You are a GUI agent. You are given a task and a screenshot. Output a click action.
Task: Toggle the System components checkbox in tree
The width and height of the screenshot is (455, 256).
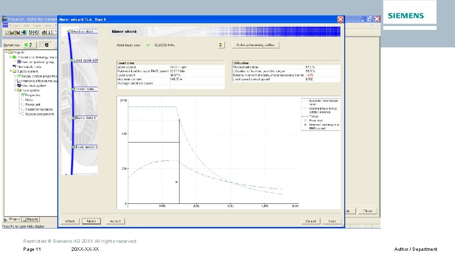pos(23,114)
